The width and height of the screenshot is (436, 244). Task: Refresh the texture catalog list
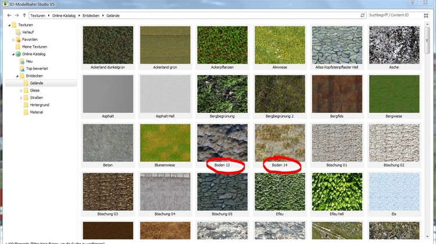pos(363,15)
